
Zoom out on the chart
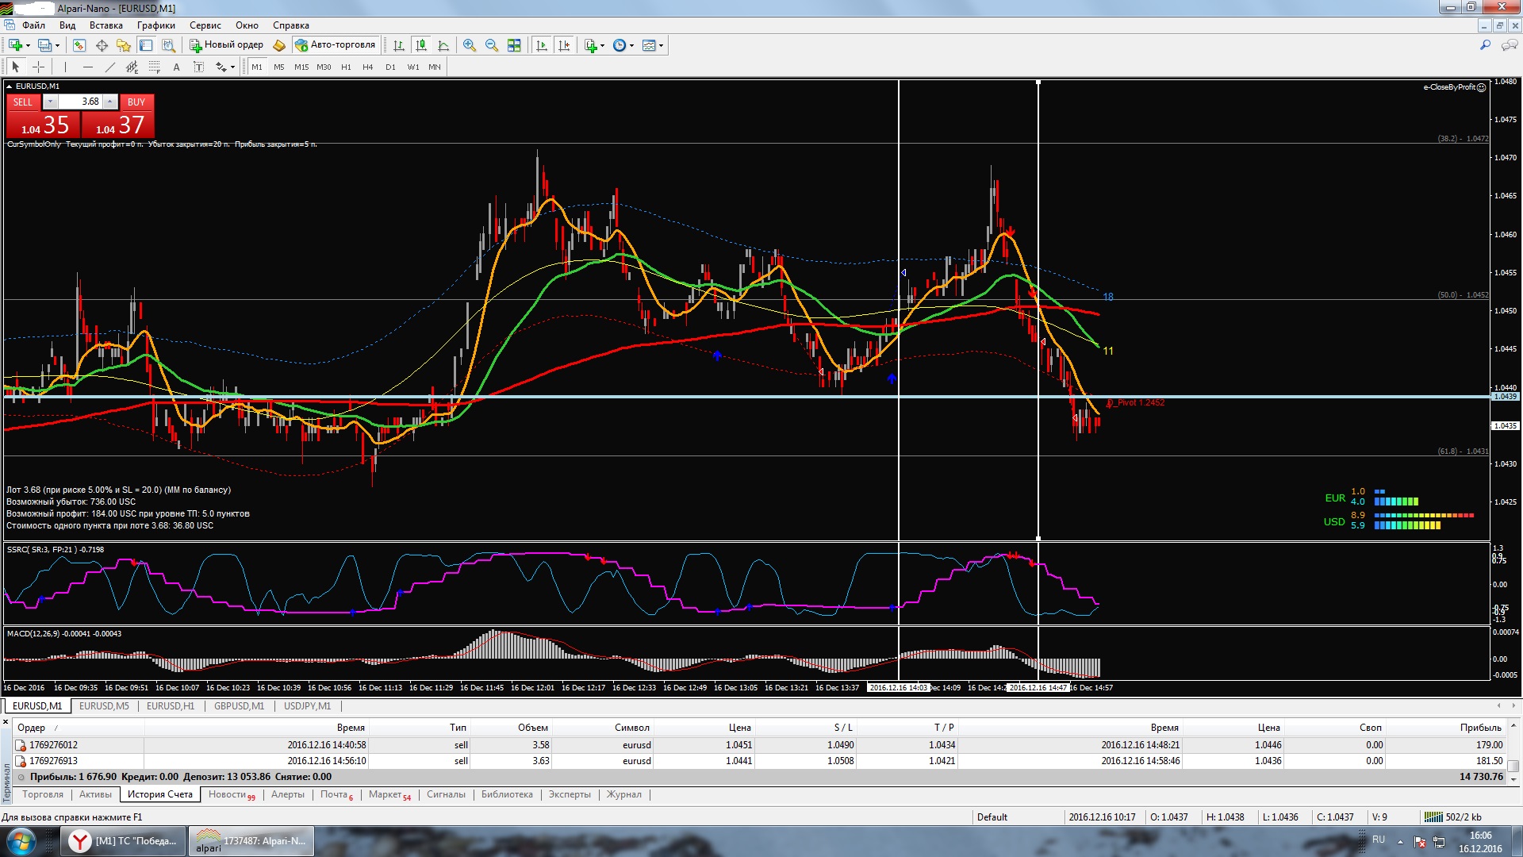(492, 45)
